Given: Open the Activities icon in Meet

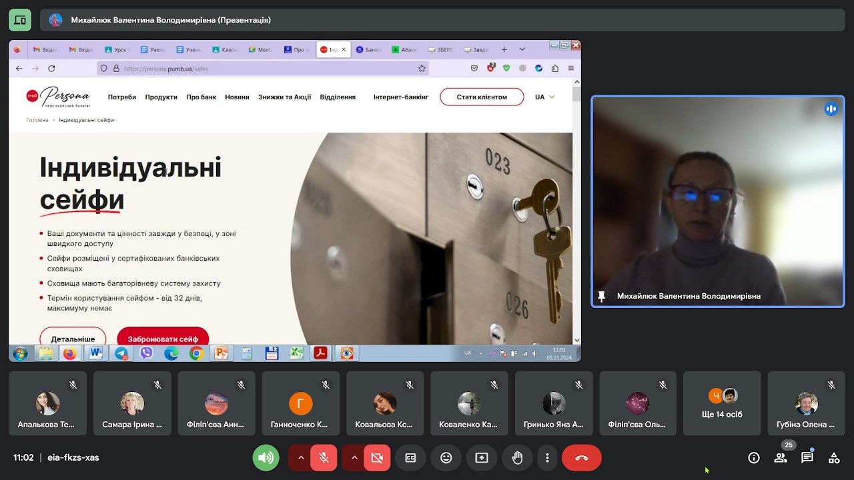Looking at the screenshot, I should pyautogui.click(x=834, y=458).
